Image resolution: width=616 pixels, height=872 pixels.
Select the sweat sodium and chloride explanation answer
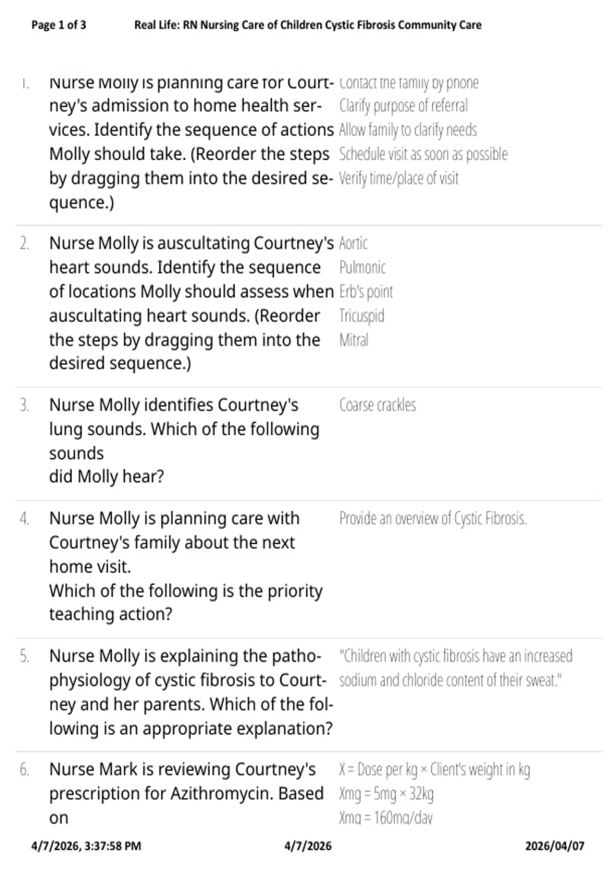pyautogui.click(x=456, y=668)
